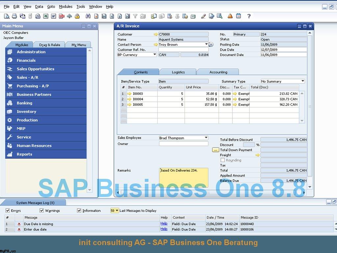Viewport: 337px width, 253px height.
Task: Go to Next Record icon
Action: (x=120, y=16)
